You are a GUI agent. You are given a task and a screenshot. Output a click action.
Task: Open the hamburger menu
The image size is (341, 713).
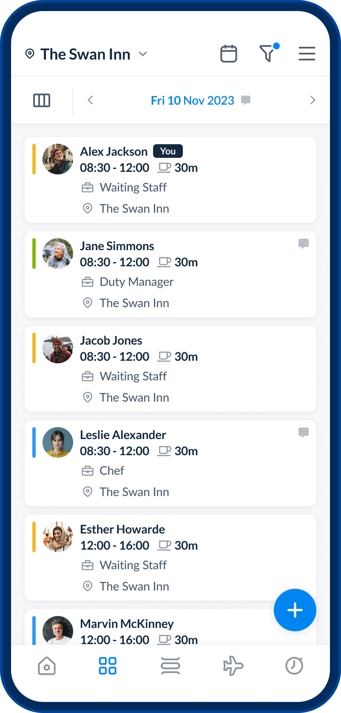(307, 54)
